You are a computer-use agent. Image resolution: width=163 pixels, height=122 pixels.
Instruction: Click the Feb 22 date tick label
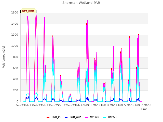29,105
